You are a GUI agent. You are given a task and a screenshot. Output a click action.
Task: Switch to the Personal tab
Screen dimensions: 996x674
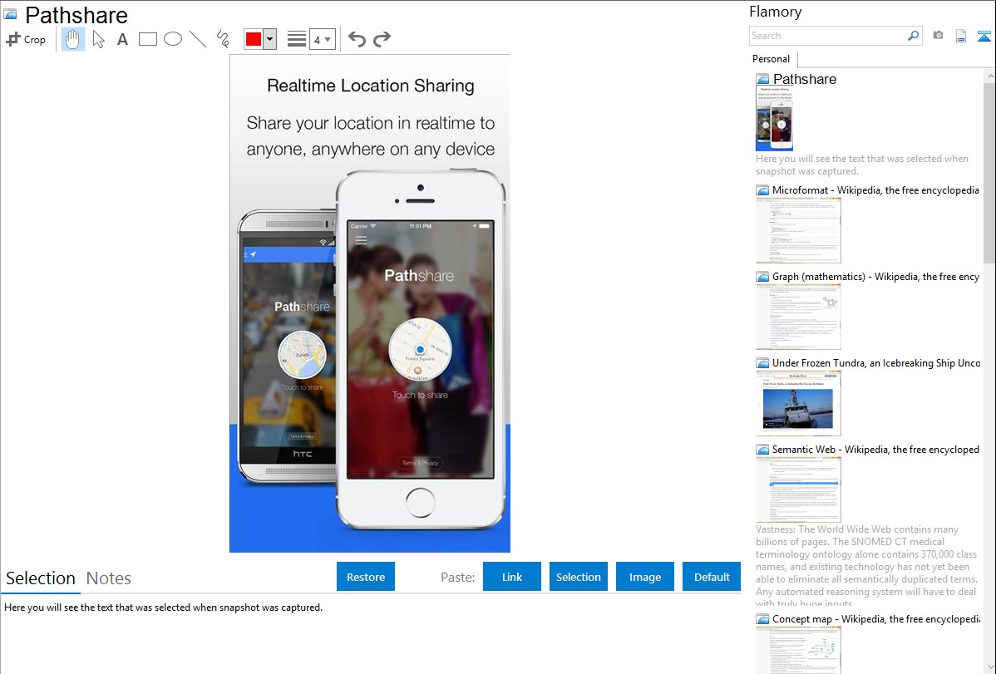pos(772,59)
